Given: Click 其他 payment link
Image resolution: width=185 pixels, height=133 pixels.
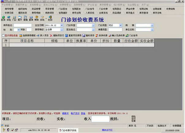Looking at the screenshot, I should point(83,113).
